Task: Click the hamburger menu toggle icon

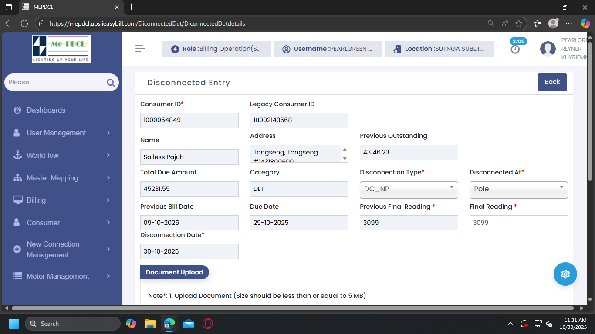Action: [140, 49]
